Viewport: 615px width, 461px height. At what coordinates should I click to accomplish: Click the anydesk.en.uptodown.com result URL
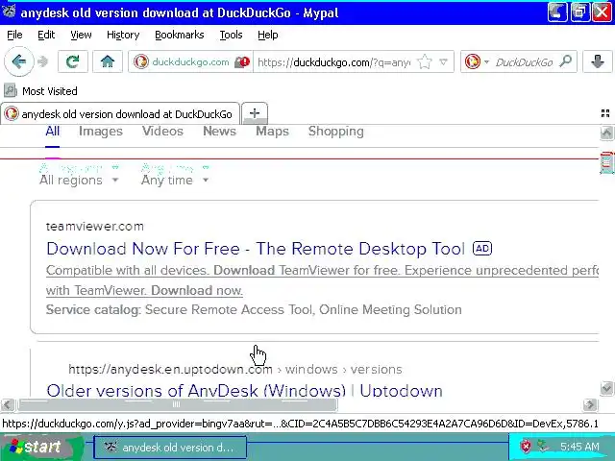[235, 369]
